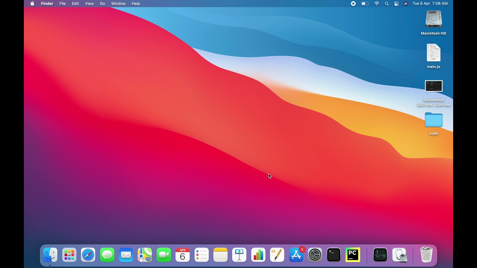Open PyCharm from the Dock
The height and width of the screenshot is (268, 477).
[x=353, y=255]
